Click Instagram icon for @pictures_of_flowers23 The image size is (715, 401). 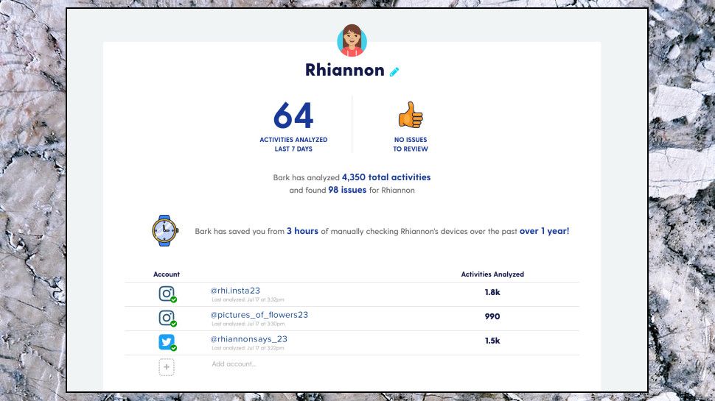tap(167, 318)
